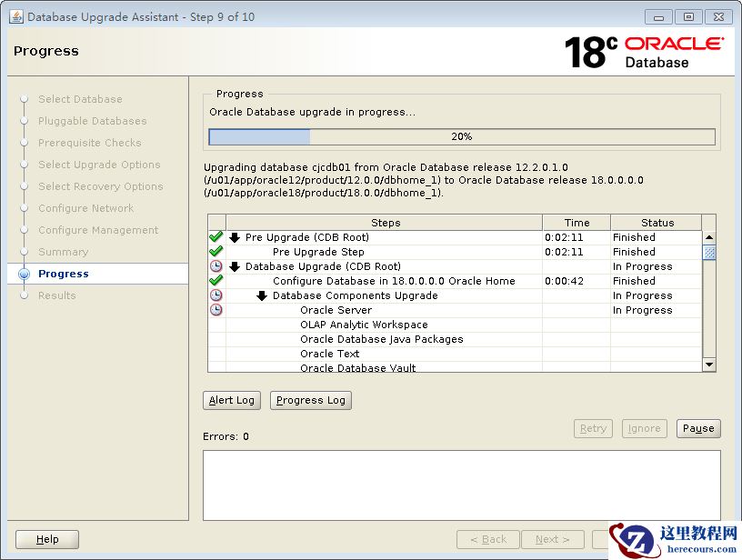Select the Prerequisite Checks step
This screenshot has width=742, height=560.
click(x=90, y=143)
